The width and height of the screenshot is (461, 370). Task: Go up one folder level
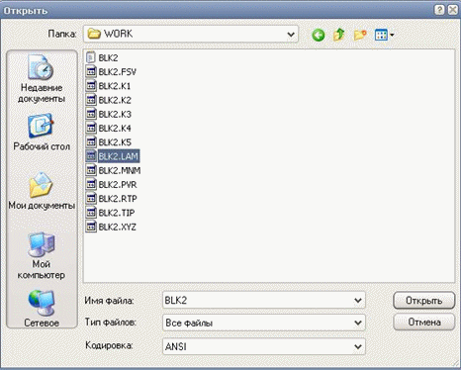[338, 35]
